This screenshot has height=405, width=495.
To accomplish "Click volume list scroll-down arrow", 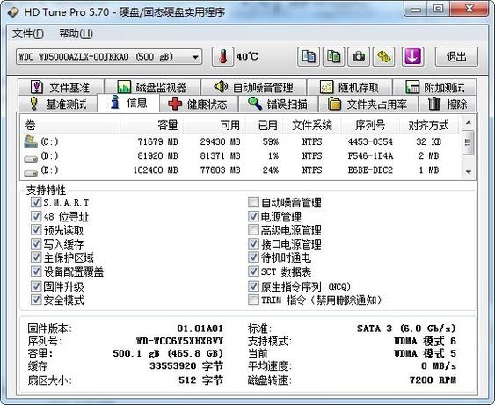I will click(469, 172).
